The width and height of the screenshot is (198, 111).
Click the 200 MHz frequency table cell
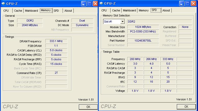135,59
